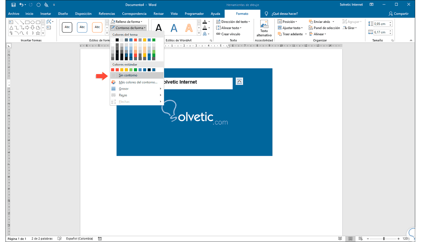
Task: Zoom out with the minus button
Action: [368, 238]
